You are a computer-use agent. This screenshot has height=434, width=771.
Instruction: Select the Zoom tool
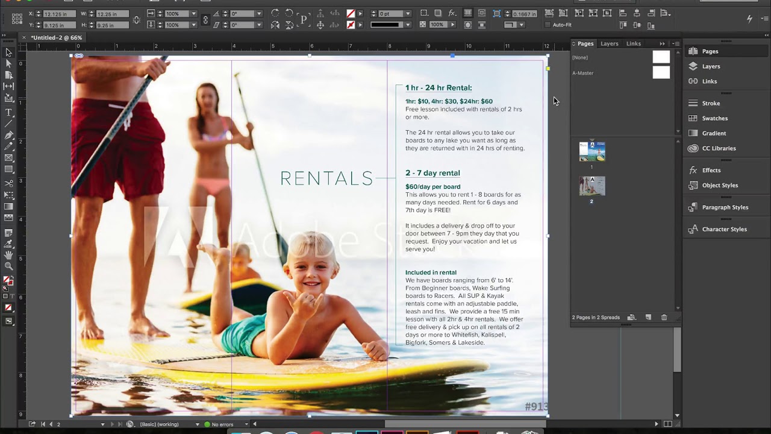[x=8, y=265]
